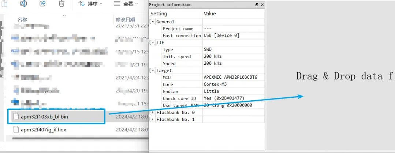
Task: Click the apm32f407ig_if.hex file icon
Action: (16, 130)
